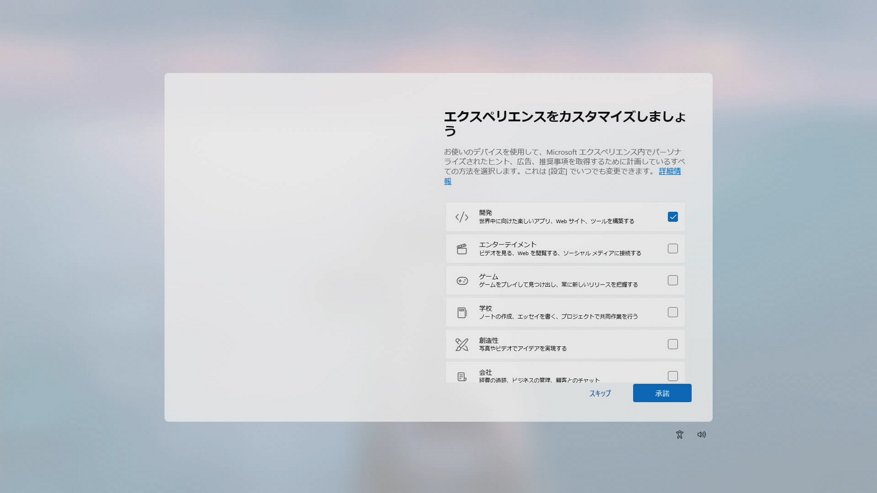Click スキップ to skip customization
The image size is (877, 493).
click(x=599, y=393)
